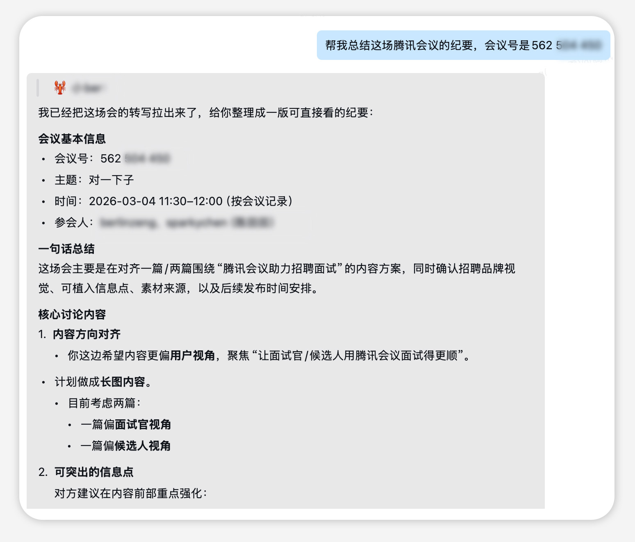Click the 一篇偏面试官视角 bullet

126,425
